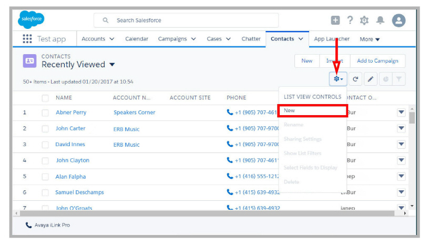This screenshot has height=245, width=429.
Task: Open the filter funnel icon
Action: [x=399, y=79]
